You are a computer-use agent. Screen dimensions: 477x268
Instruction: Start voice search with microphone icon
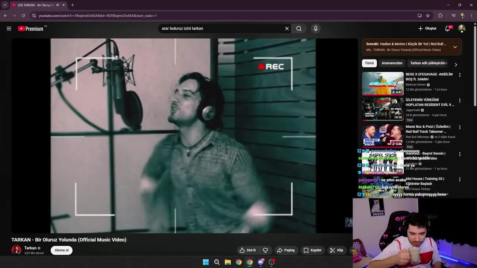tap(316, 28)
